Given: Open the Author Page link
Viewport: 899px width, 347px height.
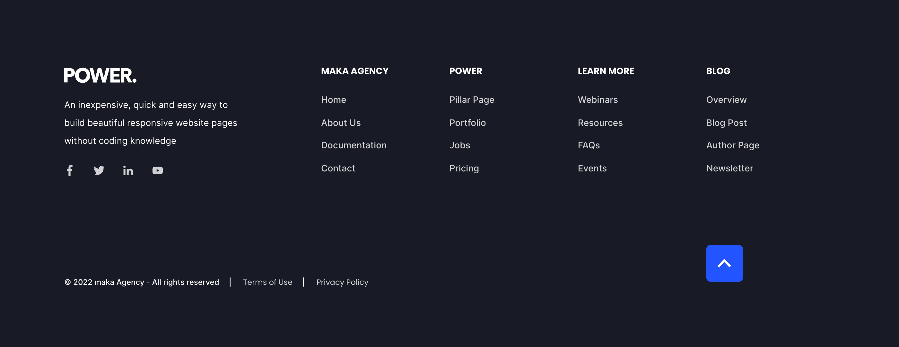Looking at the screenshot, I should click(733, 146).
